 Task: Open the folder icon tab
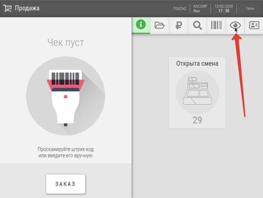point(160,25)
